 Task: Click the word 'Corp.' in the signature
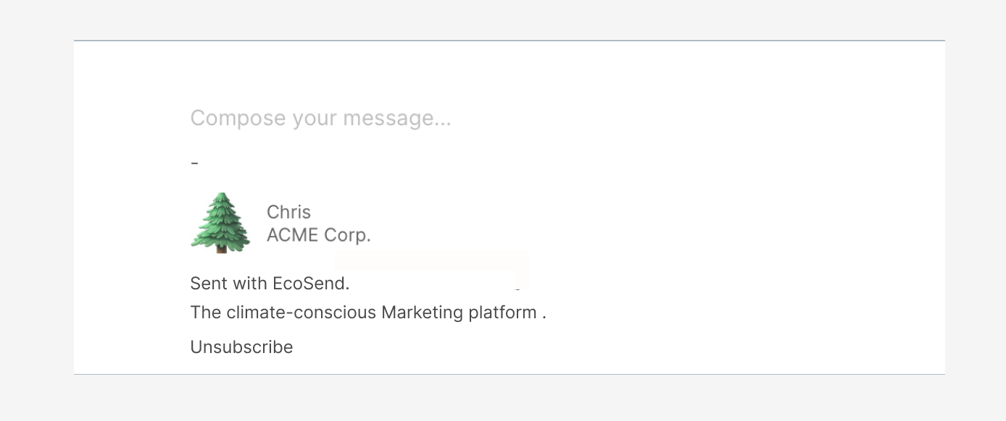click(346, 235)
